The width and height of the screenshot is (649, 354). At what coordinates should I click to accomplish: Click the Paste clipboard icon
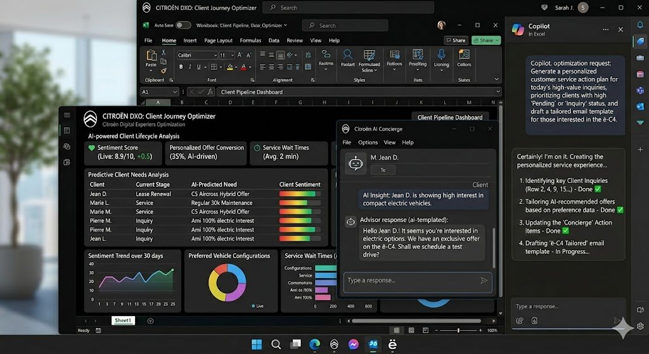(151, 56)
